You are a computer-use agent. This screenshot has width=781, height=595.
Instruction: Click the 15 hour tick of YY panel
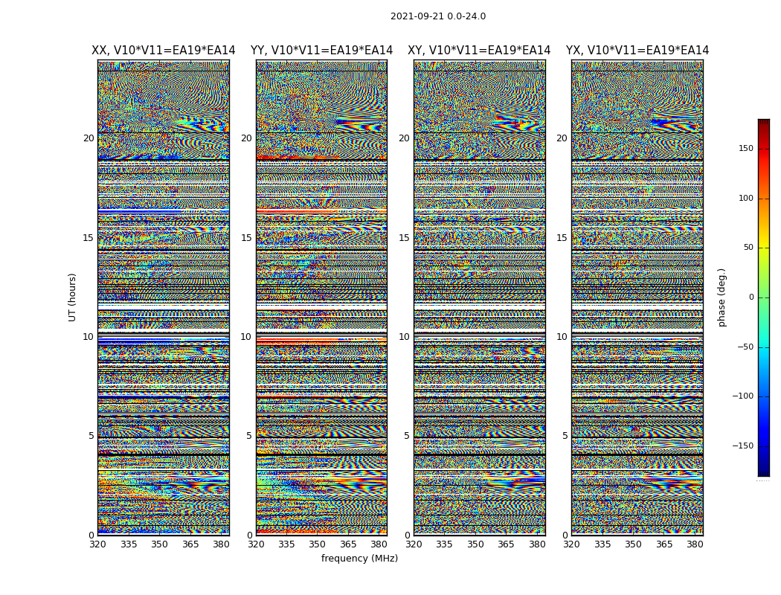[x=246, y=237]
